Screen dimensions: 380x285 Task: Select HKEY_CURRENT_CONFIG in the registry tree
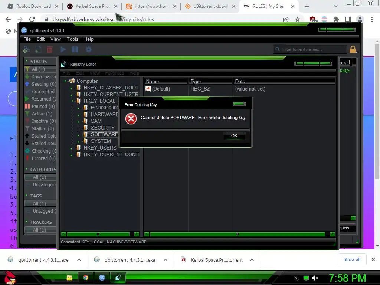[x=111, y=154]
